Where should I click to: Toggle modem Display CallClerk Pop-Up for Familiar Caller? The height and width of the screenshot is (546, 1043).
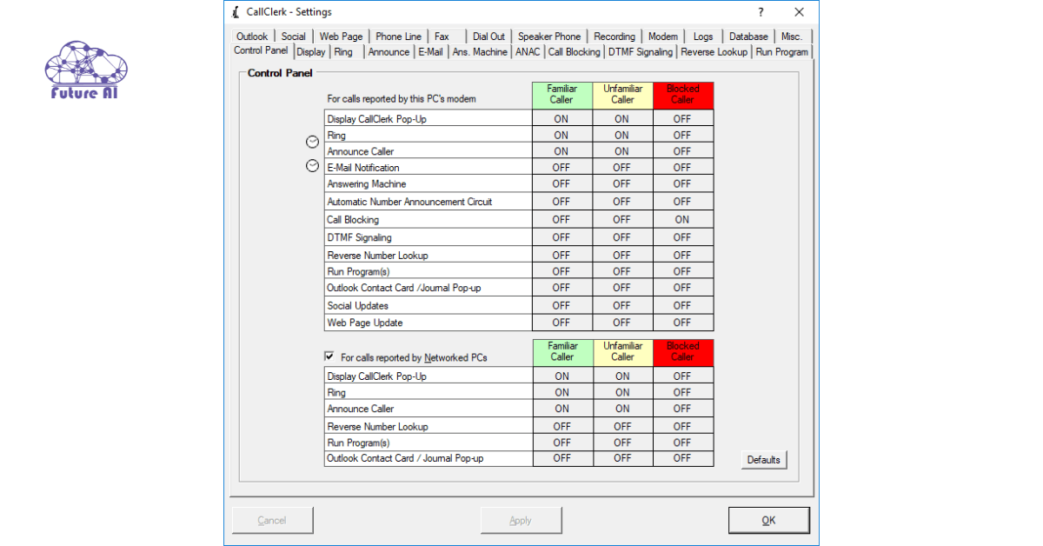(x=561, y=119)
